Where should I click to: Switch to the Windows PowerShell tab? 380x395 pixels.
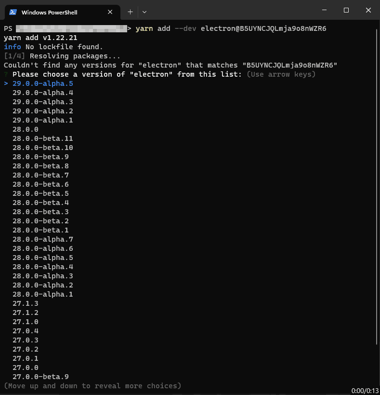point(58,12)
